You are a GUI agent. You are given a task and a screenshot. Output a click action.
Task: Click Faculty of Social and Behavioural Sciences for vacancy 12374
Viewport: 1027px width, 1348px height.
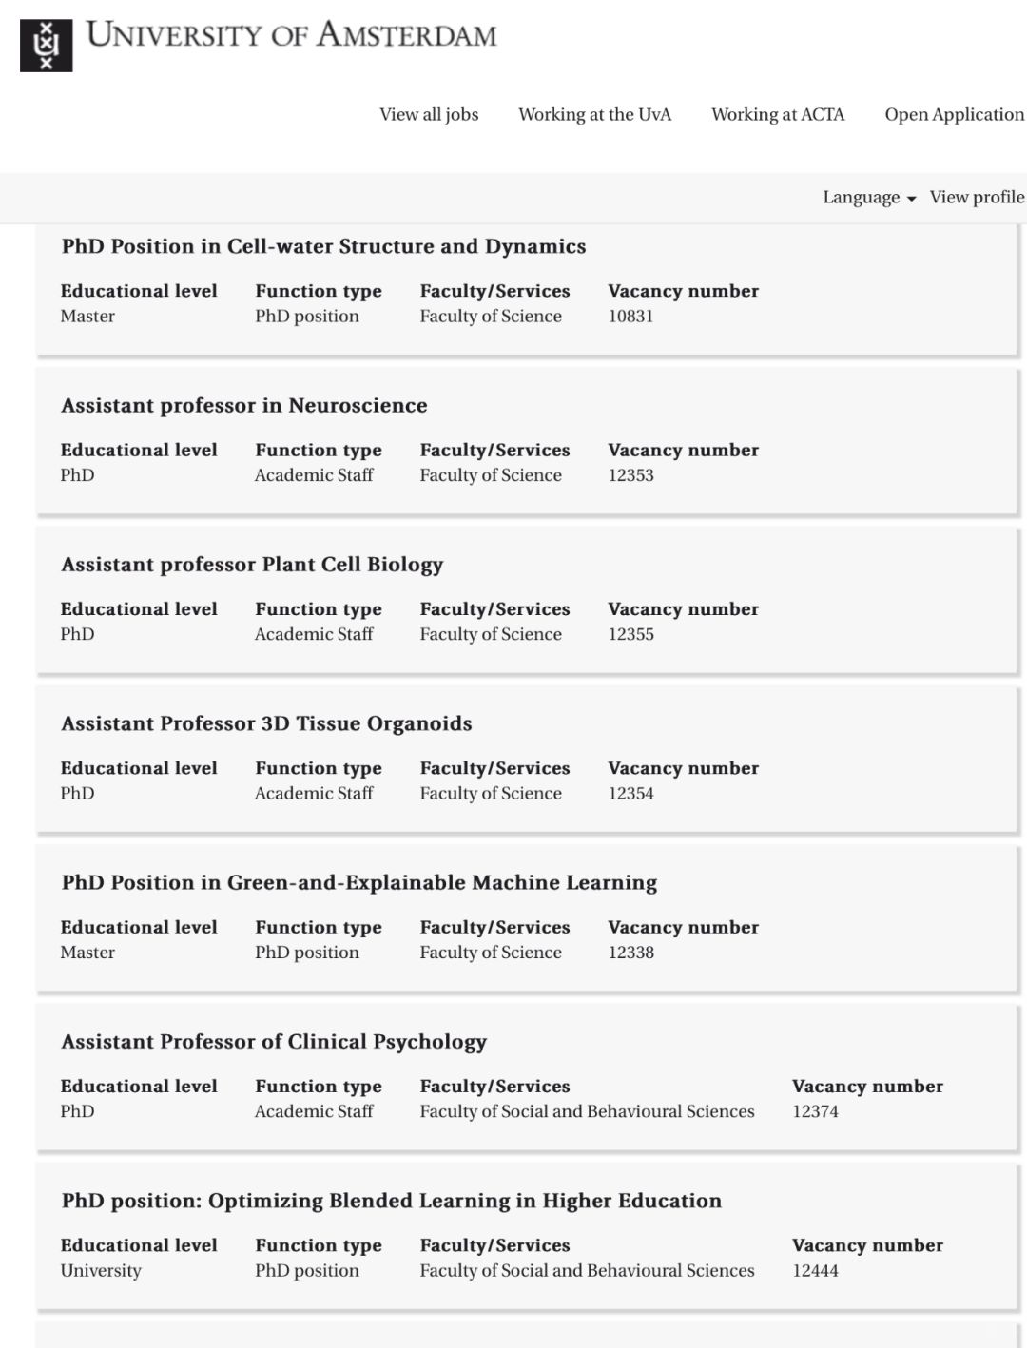(587, 1111)
